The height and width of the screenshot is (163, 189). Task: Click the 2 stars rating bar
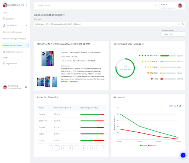pos(168,73)
